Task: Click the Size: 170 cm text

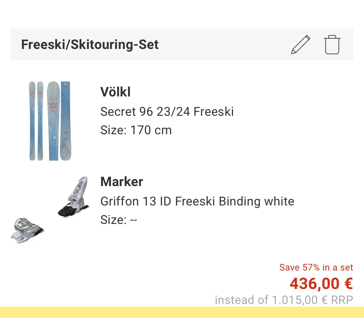Action: [x=136, y=130]
